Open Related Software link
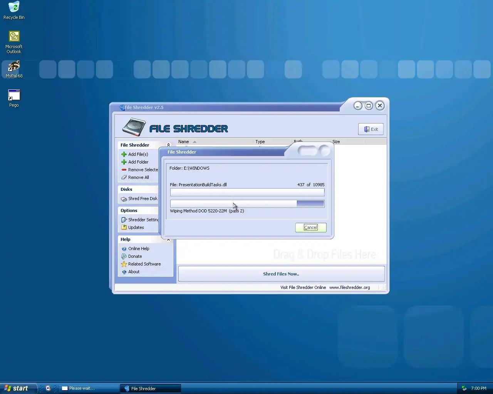Screen dimensions: 493x394 pos(144,264)
